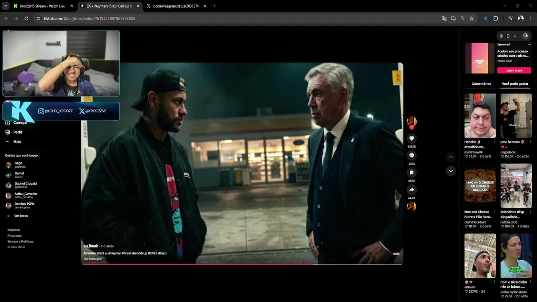Like the video with the heart icon
Image resolution: width=537 pixels, height=302 pixels.
click(412, 138)
